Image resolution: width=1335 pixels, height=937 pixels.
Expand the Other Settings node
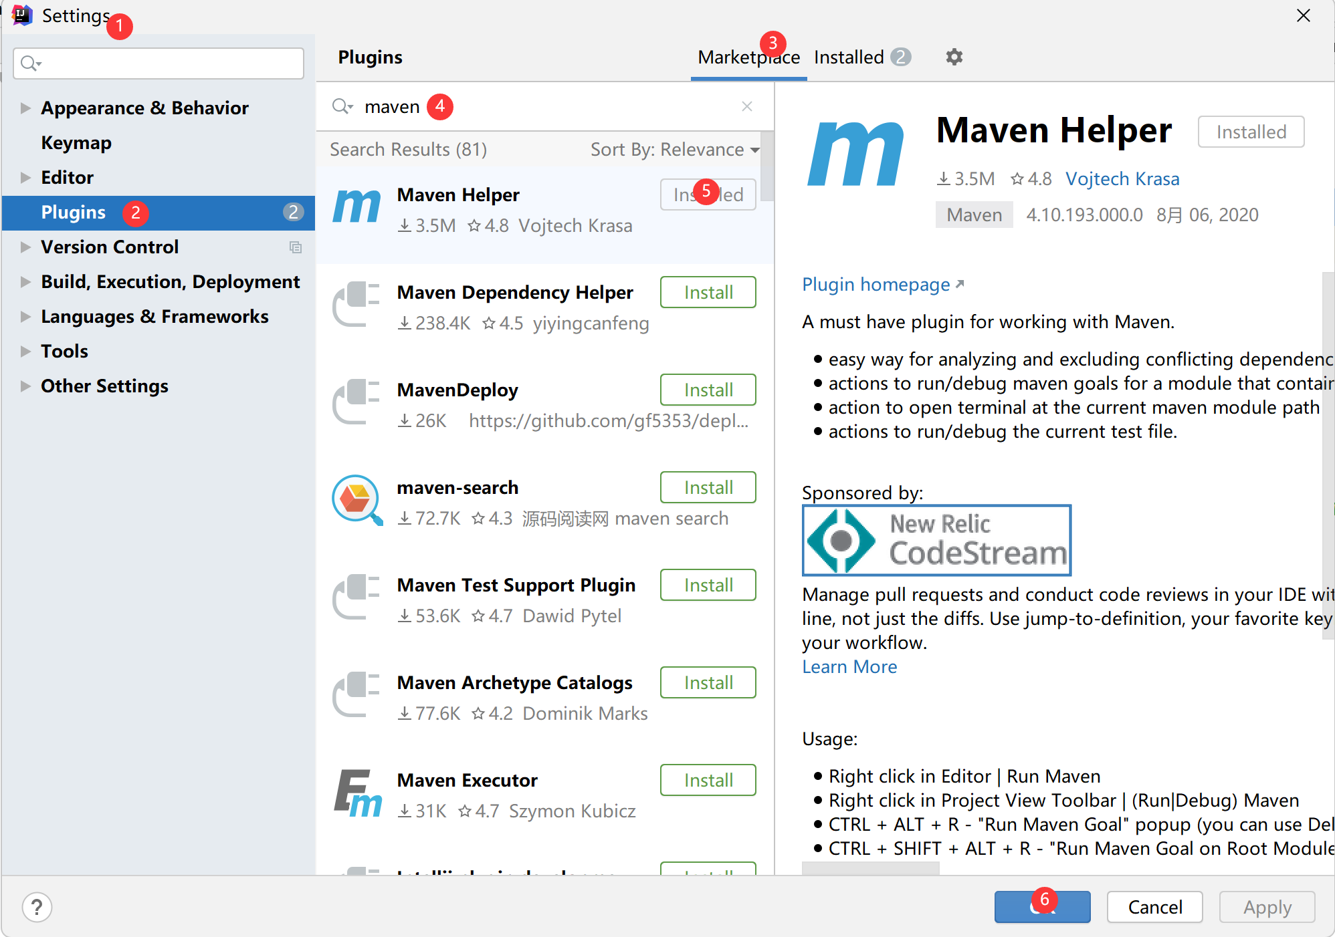click(25, 386)
